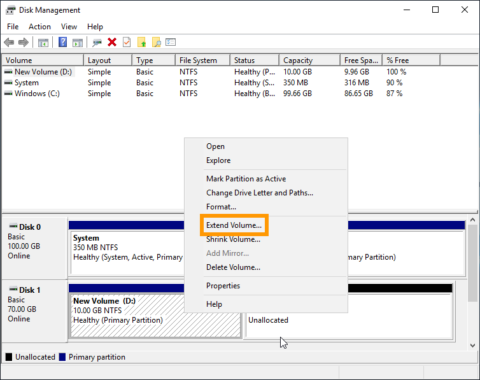480x380 pixels.
Task: Select Shrink Volume in the context menu
Action: tap(233, 239)
